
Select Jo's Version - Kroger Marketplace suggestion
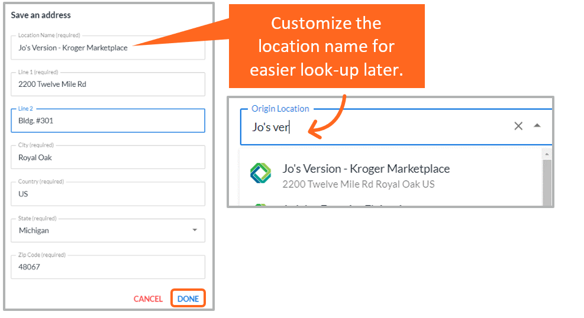pyautogui.click(x=391, y=176)
